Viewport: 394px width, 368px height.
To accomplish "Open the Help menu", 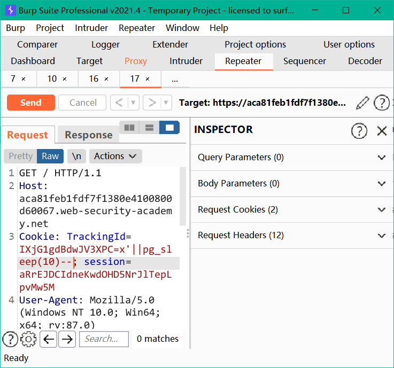I will tap(219, 28).
